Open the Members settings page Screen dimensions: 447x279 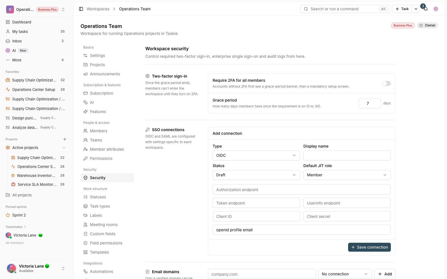click(107, 131)
